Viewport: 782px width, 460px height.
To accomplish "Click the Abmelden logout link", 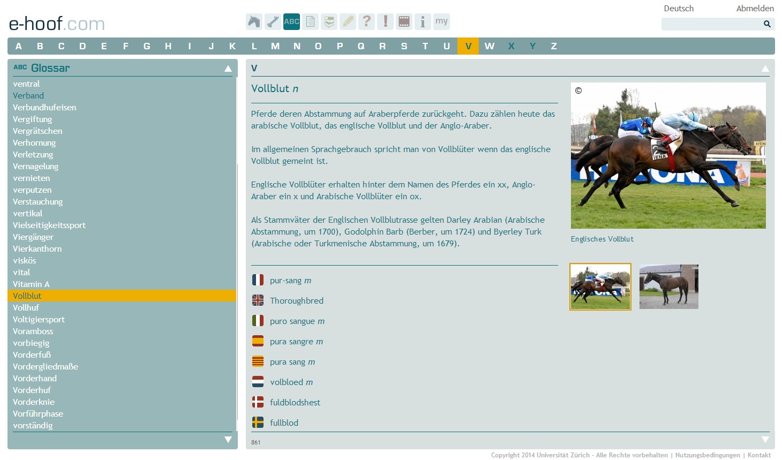I will 755,9.
